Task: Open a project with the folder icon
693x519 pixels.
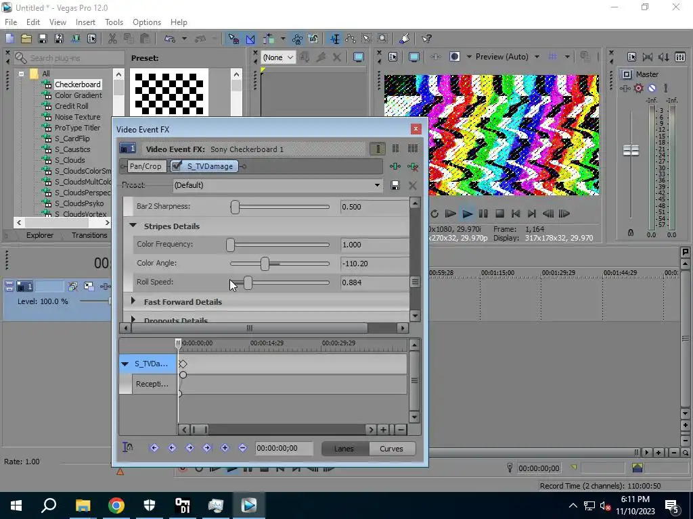Action: [x=26, y=39]
